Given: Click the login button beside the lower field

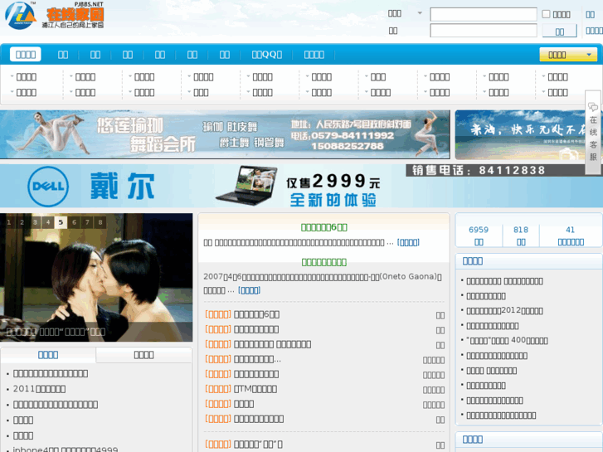Looking at the screenshot, I should click(x=560, y=31).
